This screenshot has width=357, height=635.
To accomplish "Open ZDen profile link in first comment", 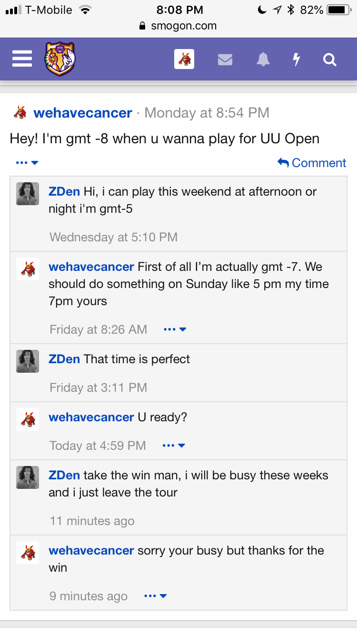I will pos(64,191).
